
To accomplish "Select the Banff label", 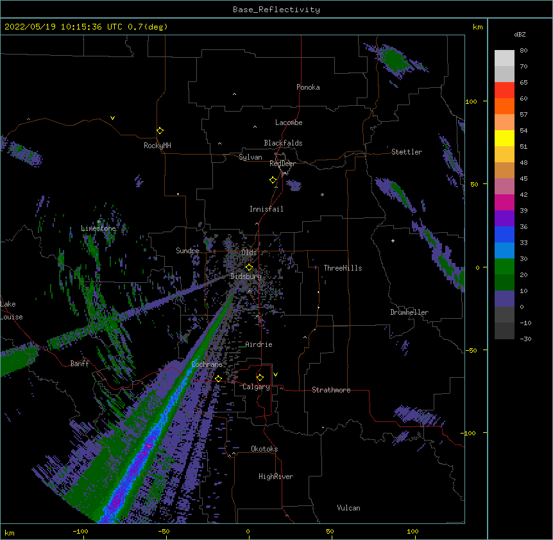I will tap(80, 364).
